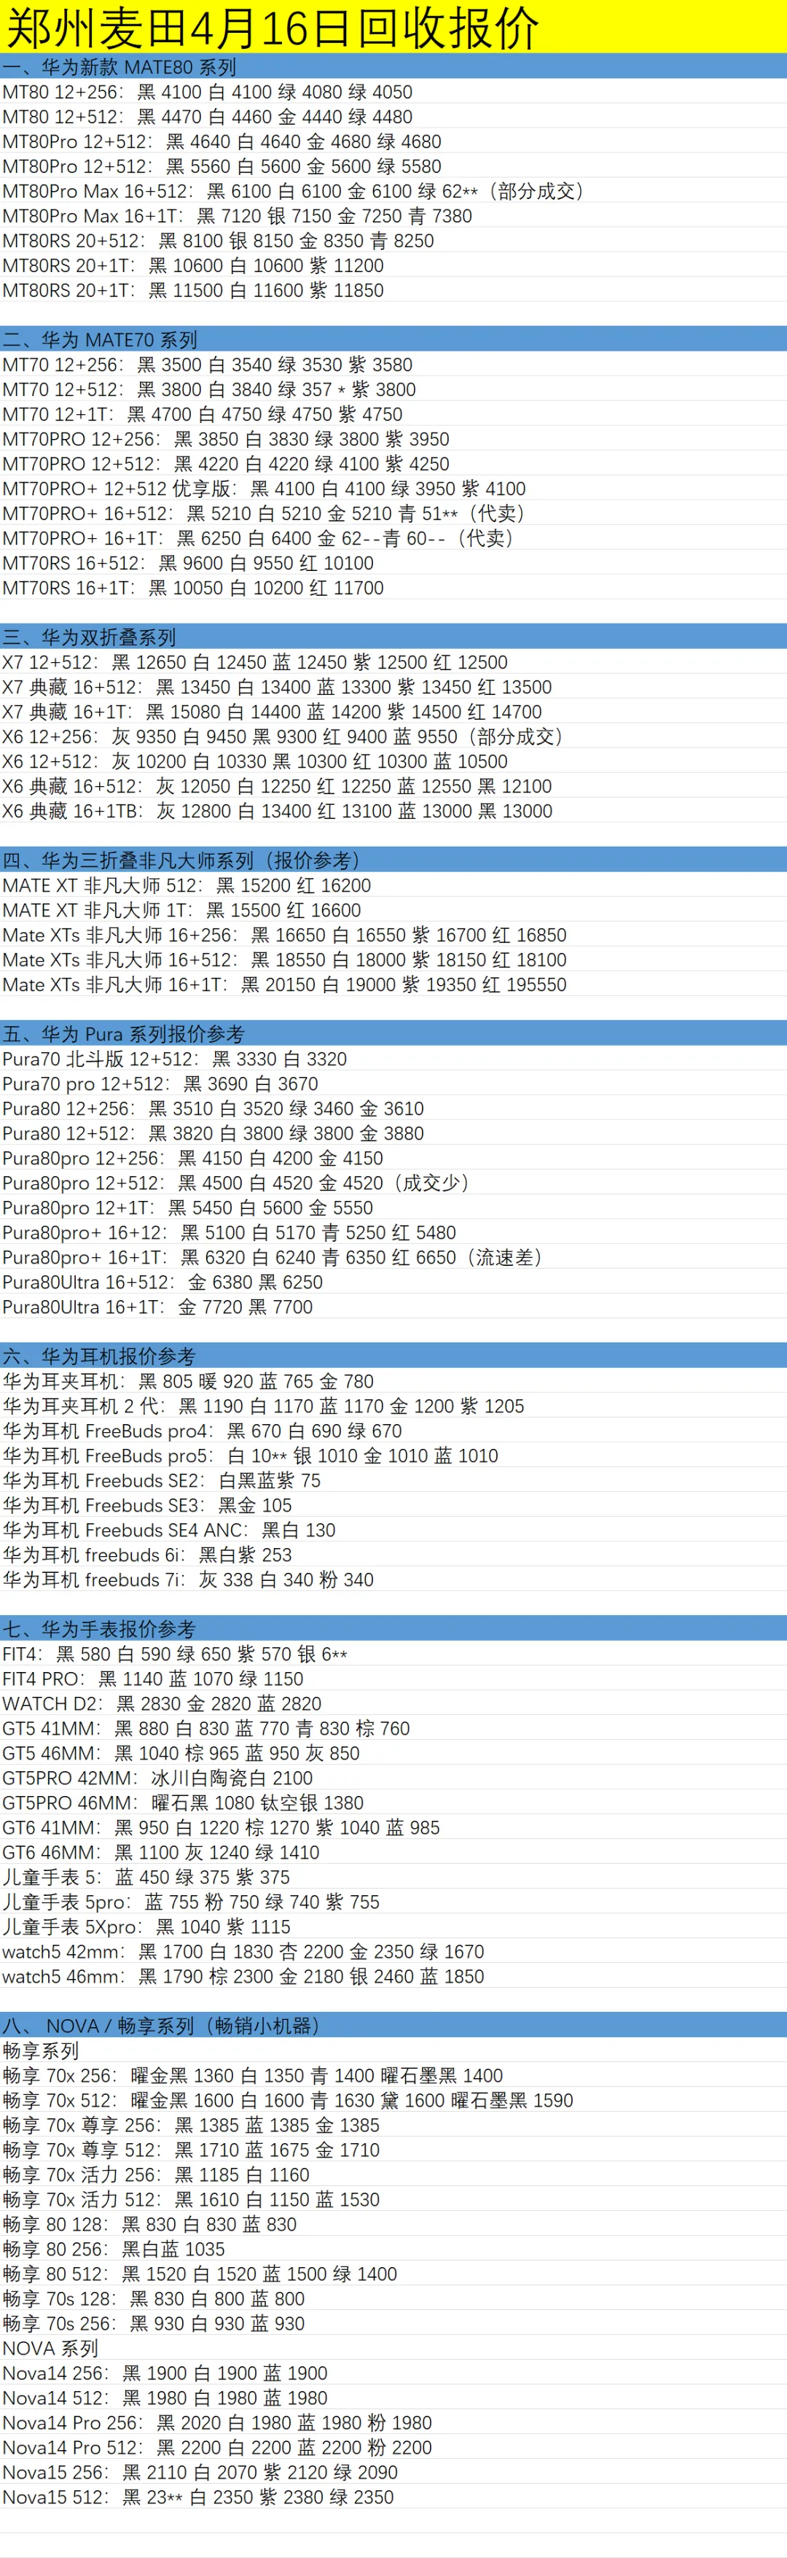Click the MT80Pro Max 16+512 row
Screen dimensions: 787x2558
tap(393, 190)
